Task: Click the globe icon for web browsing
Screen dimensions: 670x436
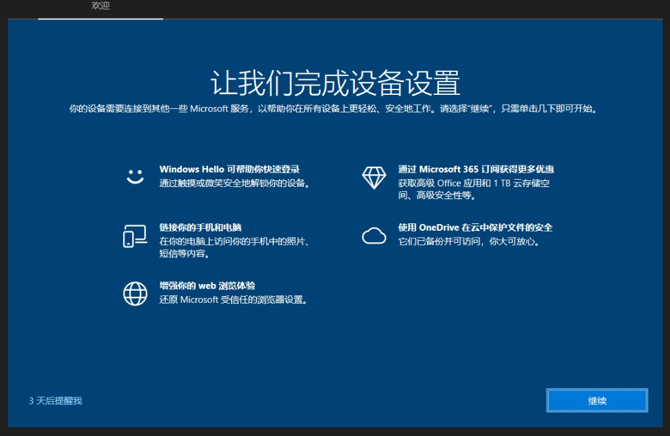Action: click(135, 294)
